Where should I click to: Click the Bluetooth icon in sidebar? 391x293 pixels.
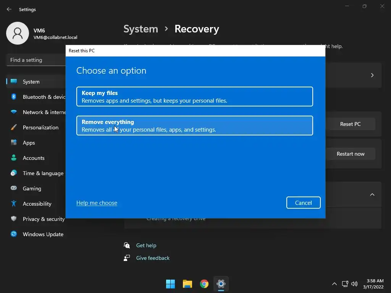(14, 97)
